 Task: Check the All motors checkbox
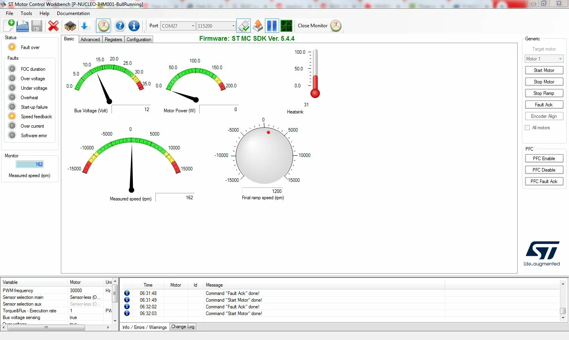(527, 128)
